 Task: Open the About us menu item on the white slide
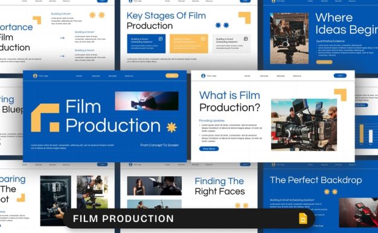click(297, 76)
